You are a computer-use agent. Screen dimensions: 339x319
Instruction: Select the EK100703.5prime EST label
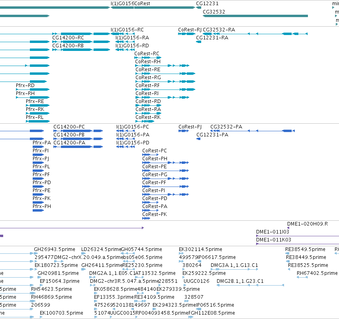coord(61,313)
